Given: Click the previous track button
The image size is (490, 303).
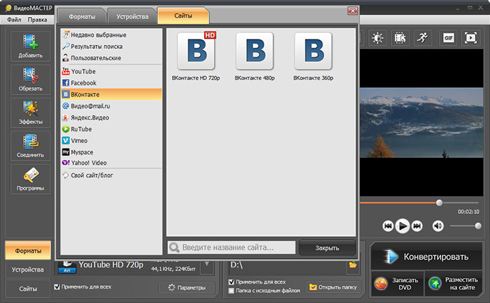Looking at the screenshot, I should tap(388, 226).
